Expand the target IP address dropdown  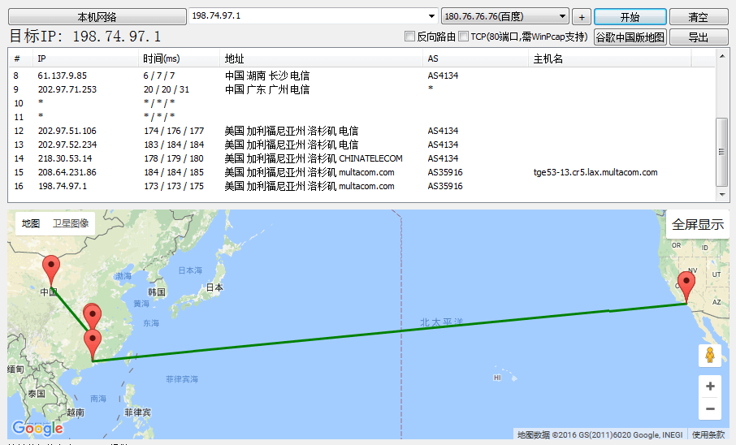click(x=432, y=16)
